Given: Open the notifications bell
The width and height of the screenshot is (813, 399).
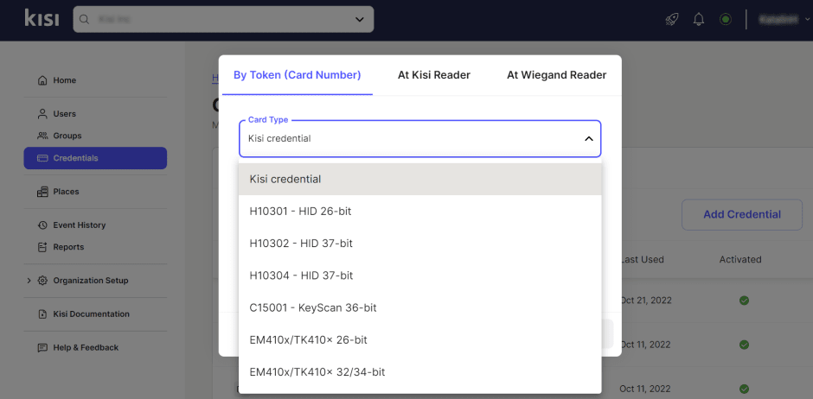Looking at the screenshot, I should [x=699, y=20].
